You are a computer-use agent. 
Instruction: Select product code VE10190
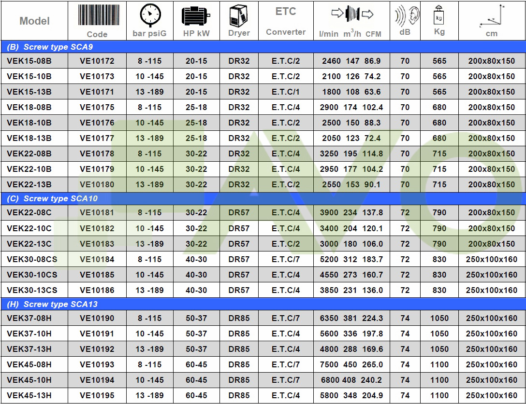97,319
